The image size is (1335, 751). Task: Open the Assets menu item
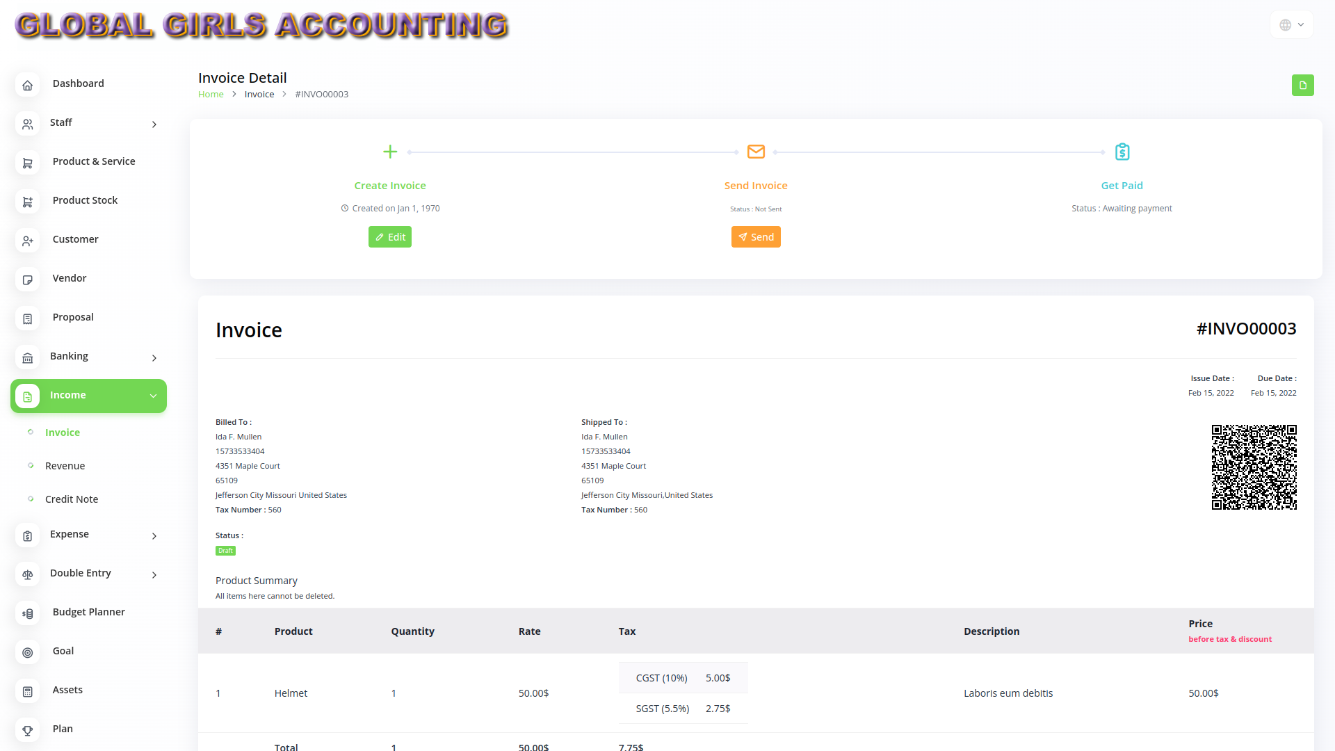point(67,690)
